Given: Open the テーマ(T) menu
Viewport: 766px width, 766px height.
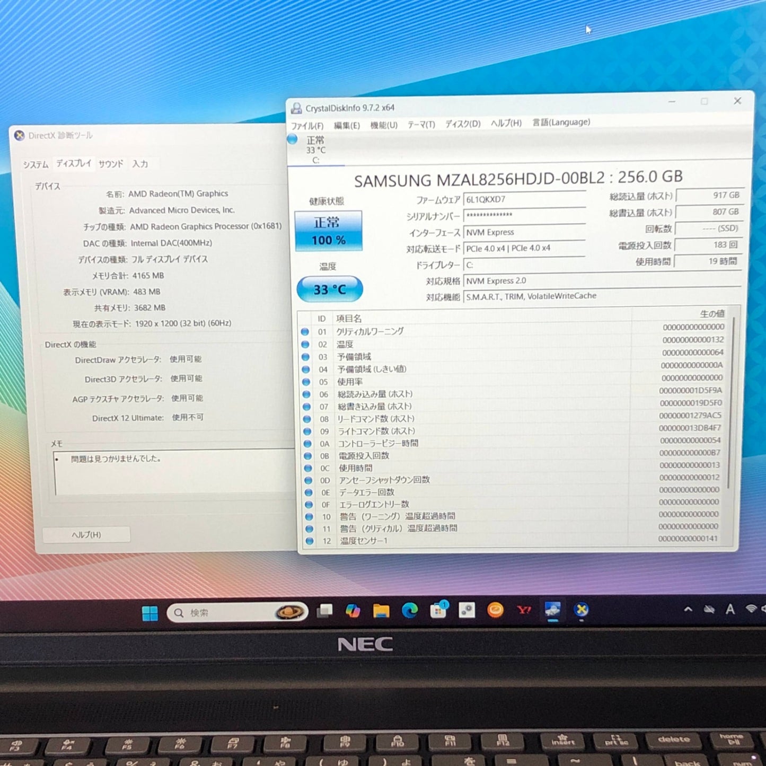Looking at the screenshot, I should [421, 124].
